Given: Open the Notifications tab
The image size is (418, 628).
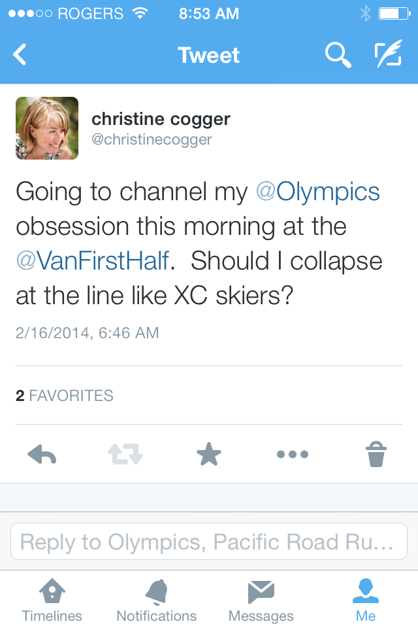Looking at the screenshot, I should pos(157,599).
